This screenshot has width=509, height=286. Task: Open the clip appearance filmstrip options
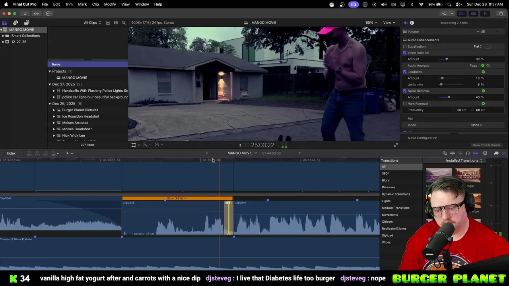click(485, 153)
